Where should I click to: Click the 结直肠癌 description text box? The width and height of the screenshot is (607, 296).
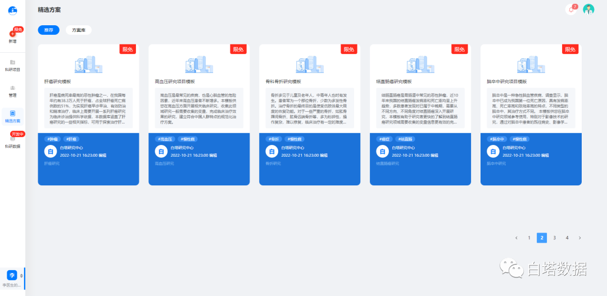420,108
